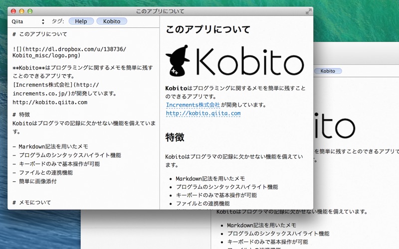Click the 'タグ:' label in the toolbar
The width and height of the screenshot is (399, 249).
tap(58, 21)
